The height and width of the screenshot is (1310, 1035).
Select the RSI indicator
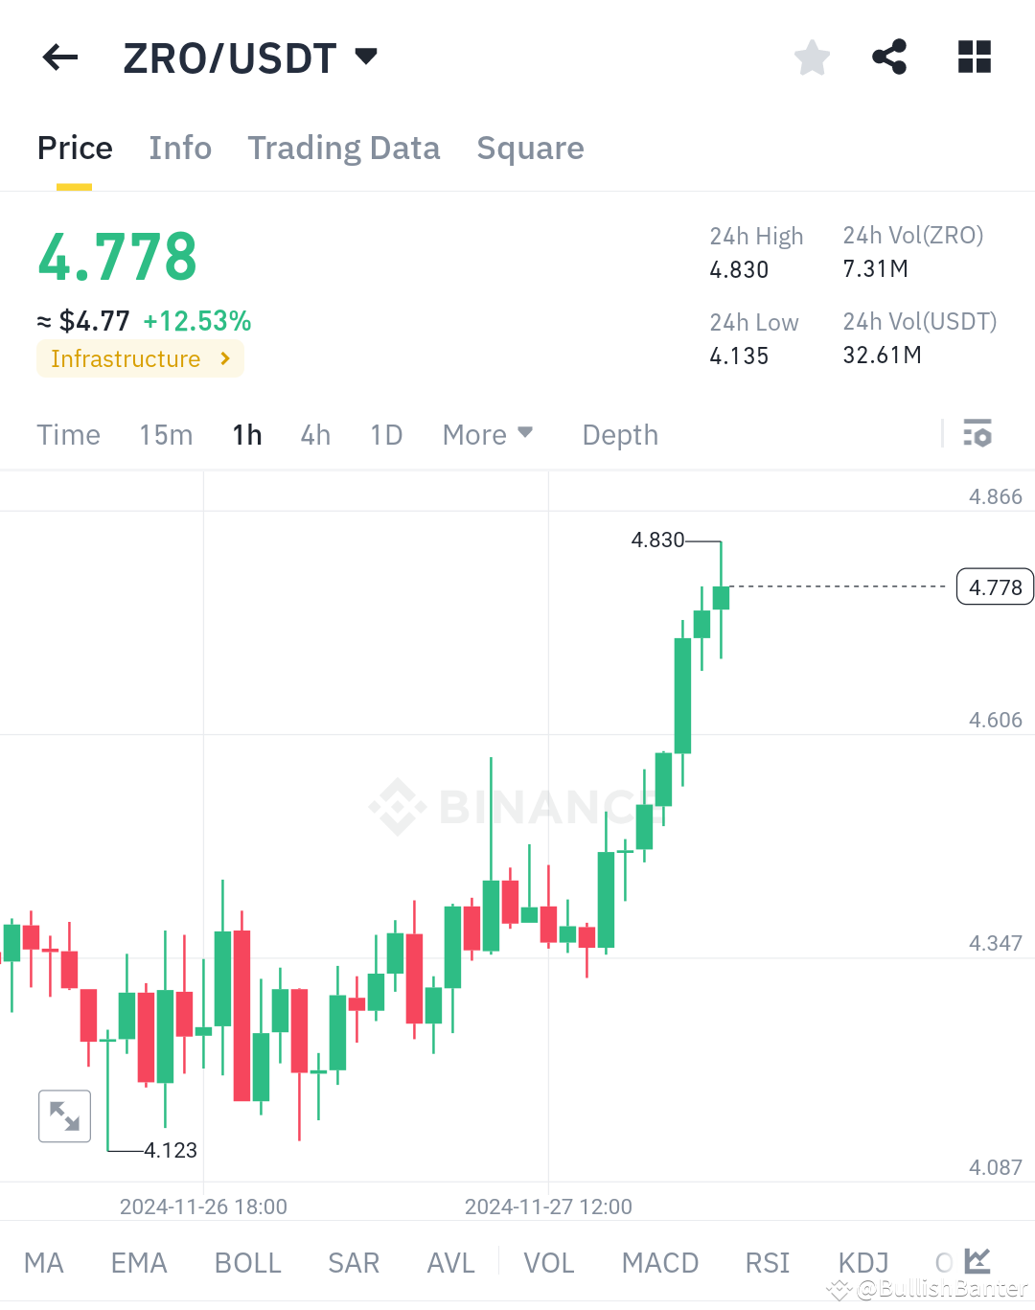point(767,1262)
